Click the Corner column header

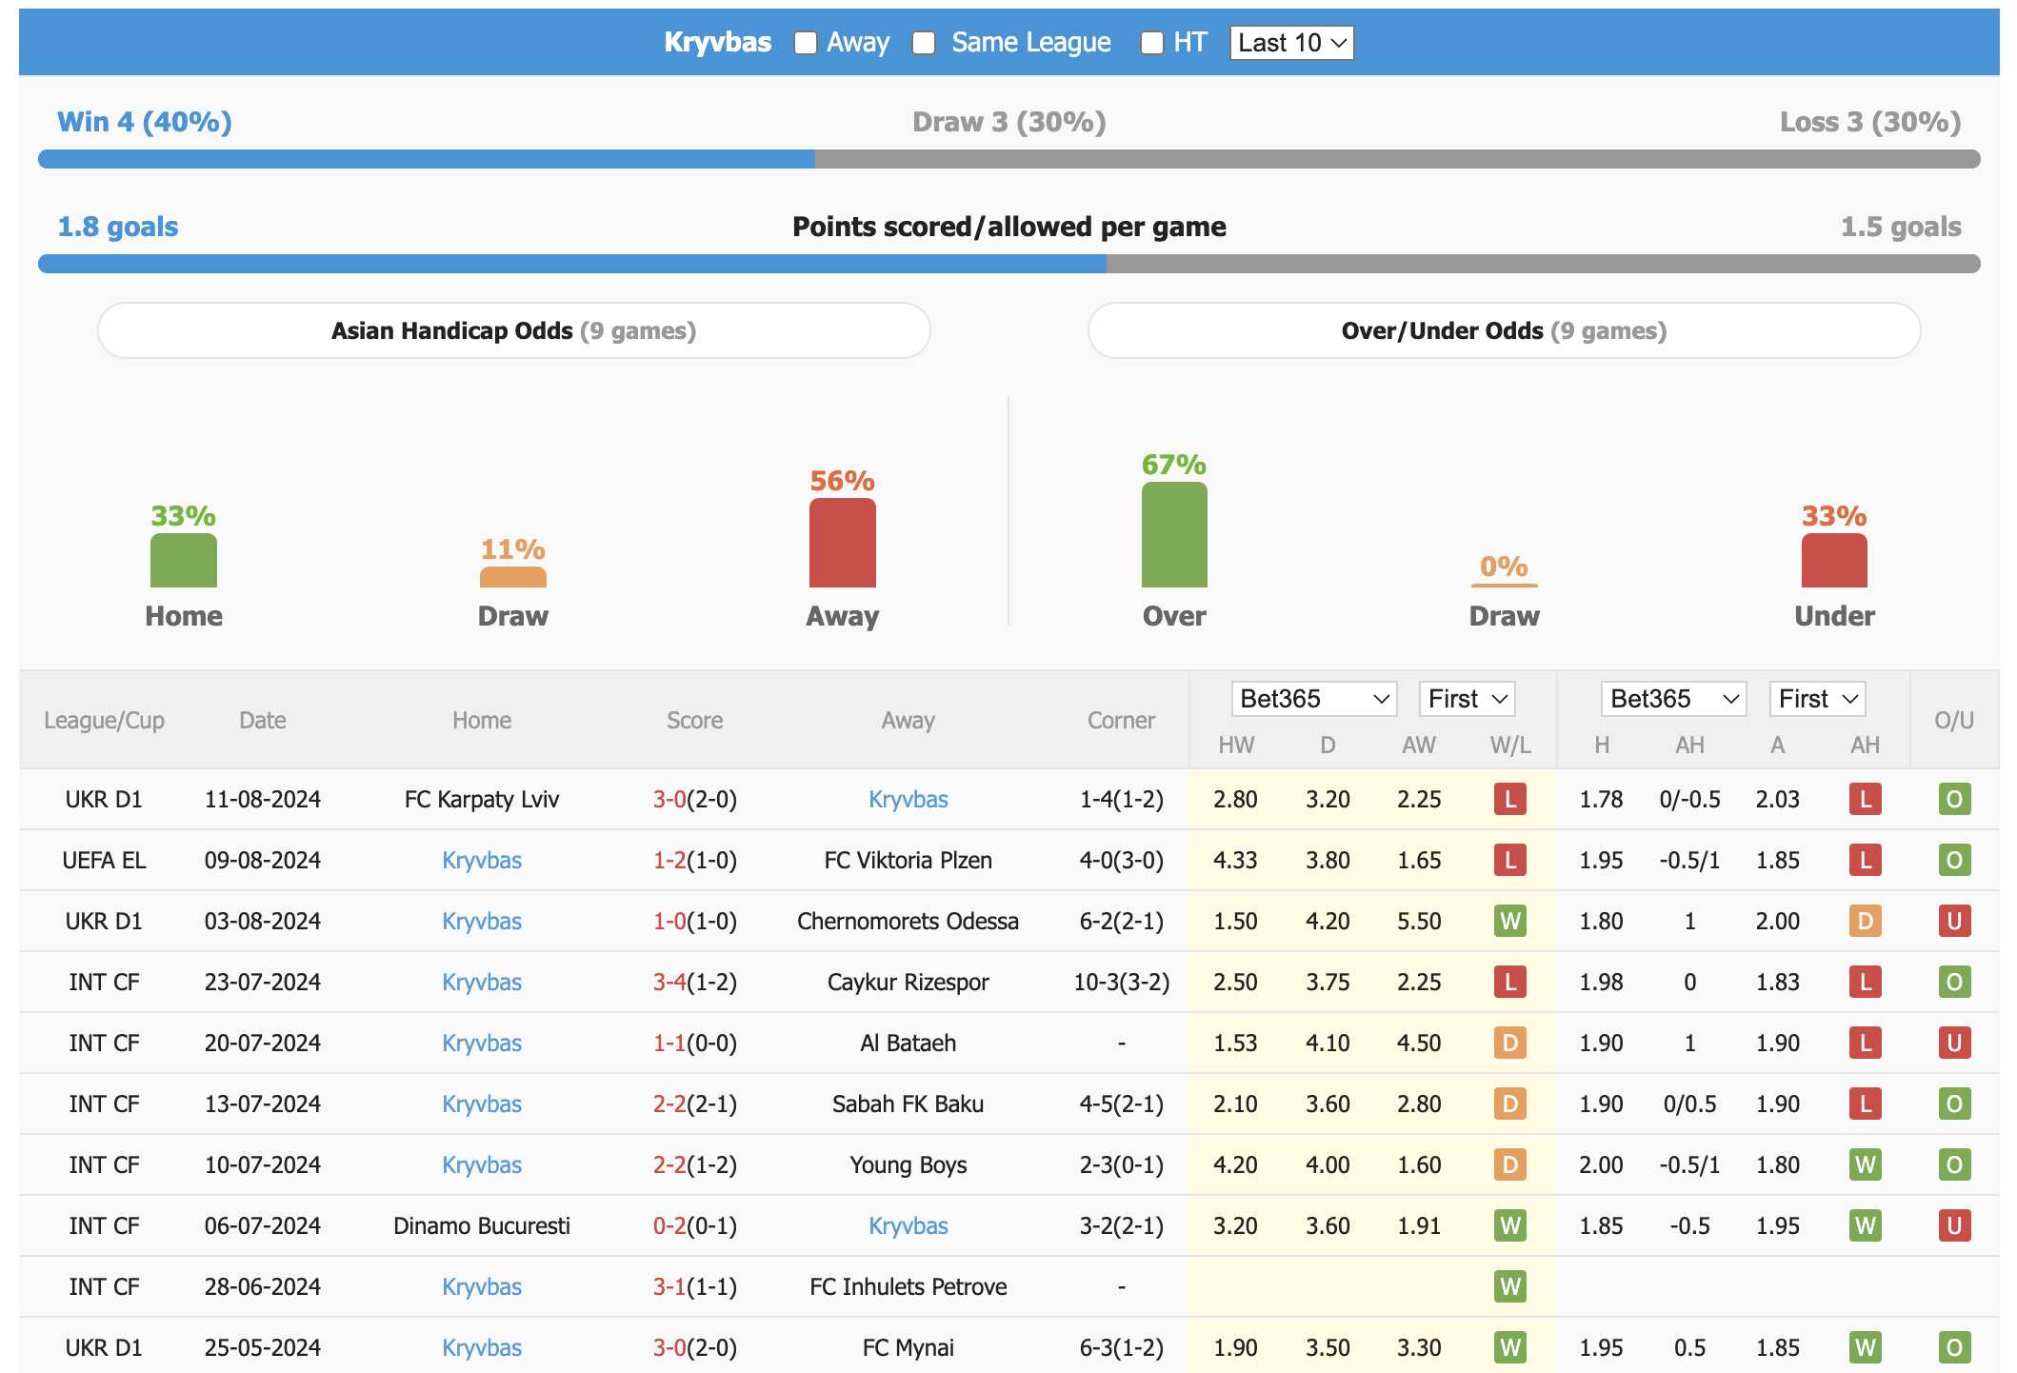1122,721
